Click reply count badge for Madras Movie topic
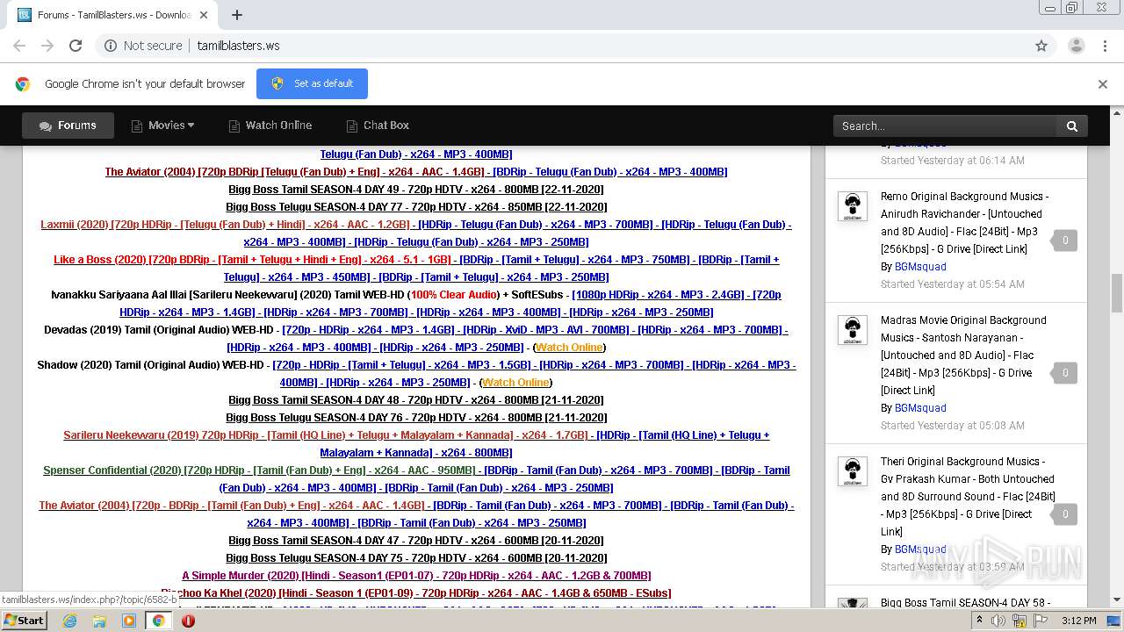The height and width of the screenshot is (632, 1124). [x=1065, y=372]
